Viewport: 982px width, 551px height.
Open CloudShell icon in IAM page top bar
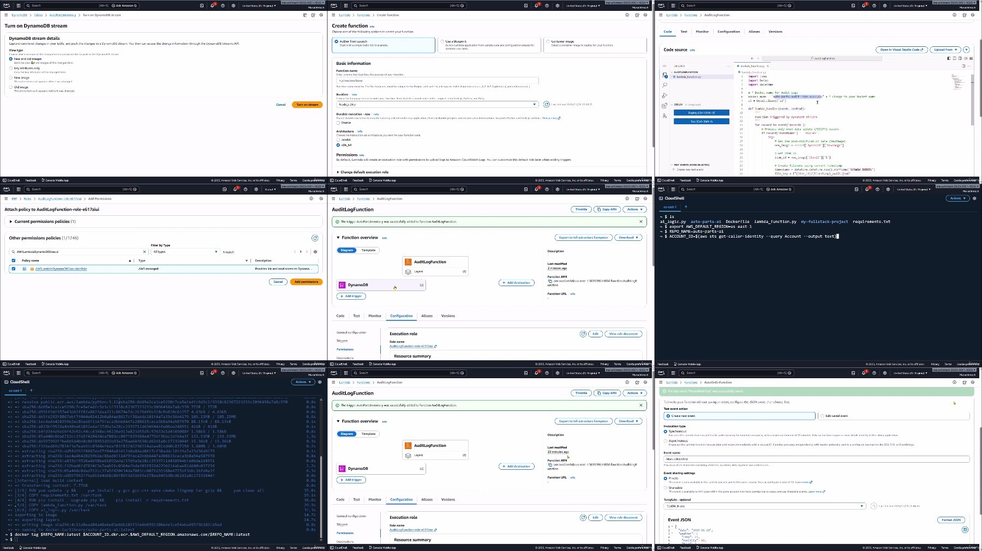coord(224,189)
